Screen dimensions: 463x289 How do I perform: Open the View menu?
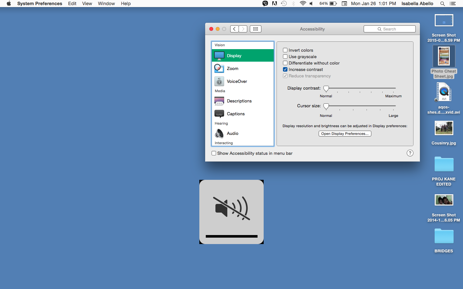pyautogui.click(x=87, y=4)
